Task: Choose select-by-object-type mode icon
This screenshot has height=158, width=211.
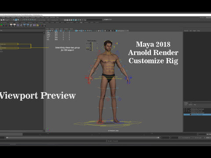Action: coord(16,20)
